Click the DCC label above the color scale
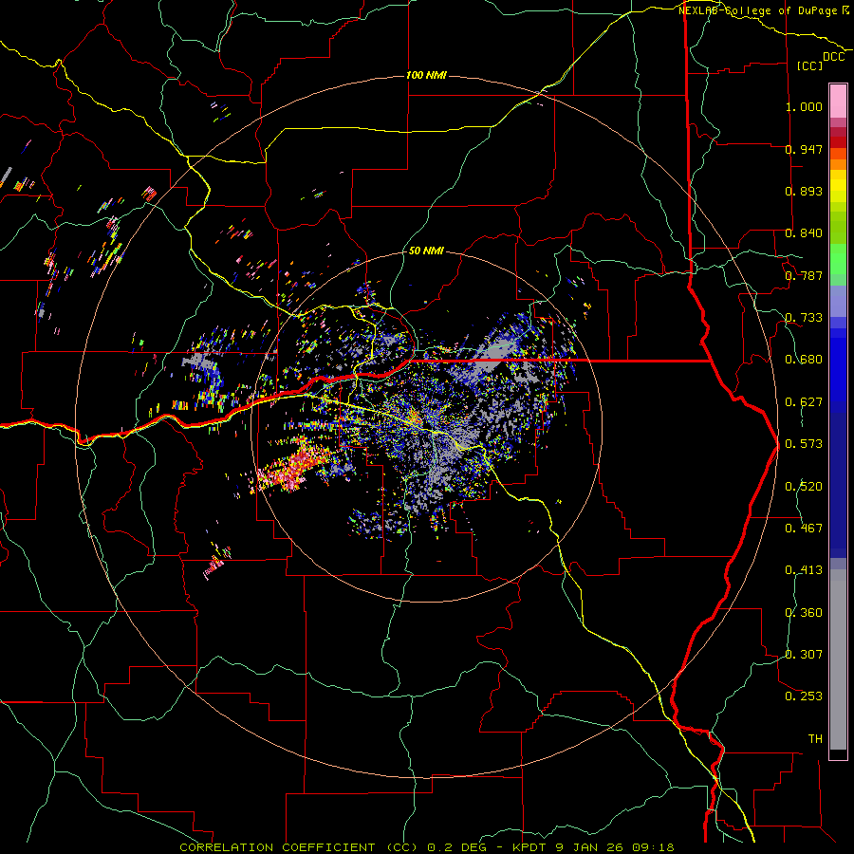The image size is (854, 854). pos(833,57)
